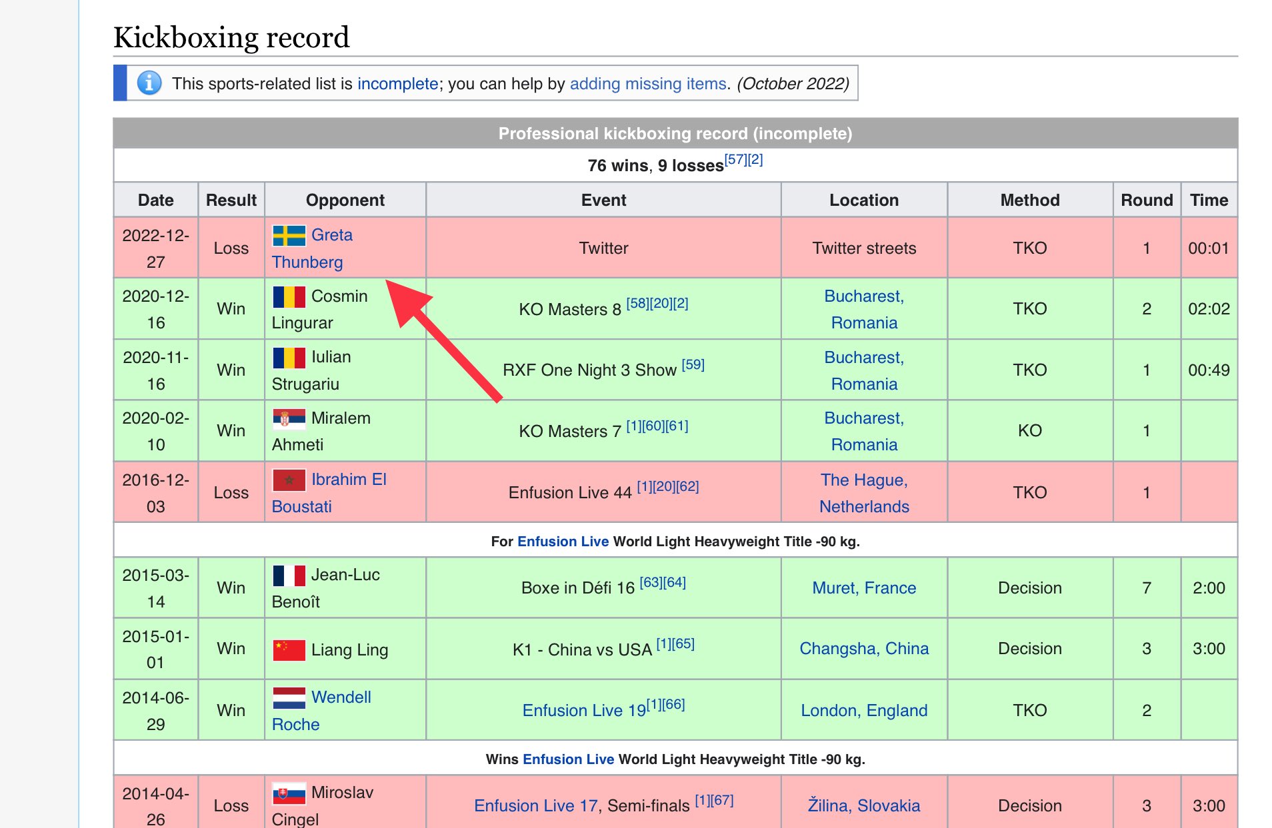The height and width of the screenshot is (828, 1272).
Task: Click Moroccan flag next to Ibrahim El
Action: 289,480
